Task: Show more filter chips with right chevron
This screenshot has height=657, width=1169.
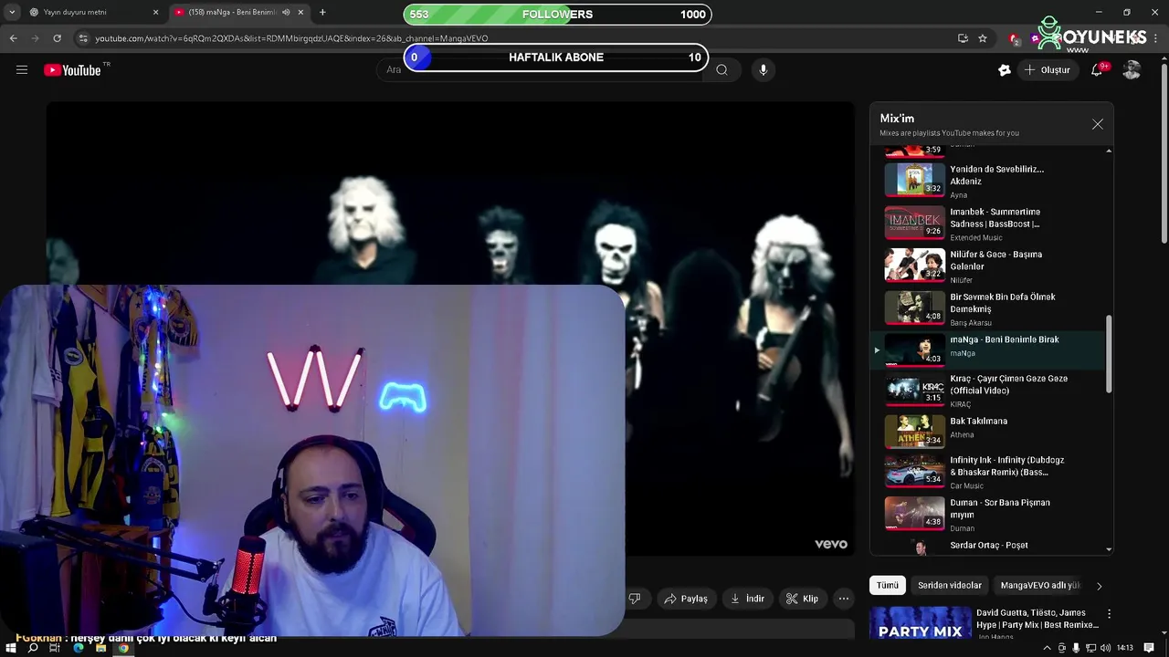Action: click(x=1099, y=586)
